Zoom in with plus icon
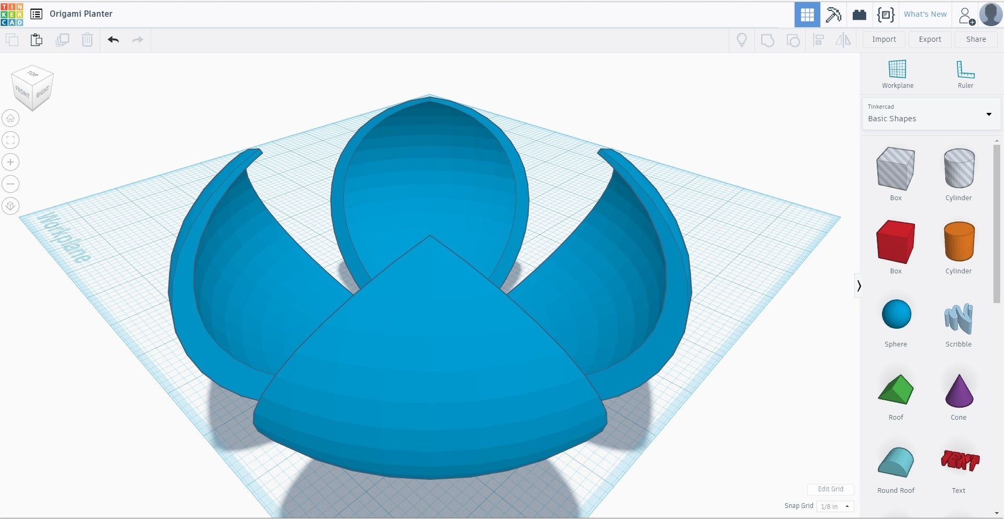Image resolution: width=1006 pixels, height=520 pixels. [10, 163]
